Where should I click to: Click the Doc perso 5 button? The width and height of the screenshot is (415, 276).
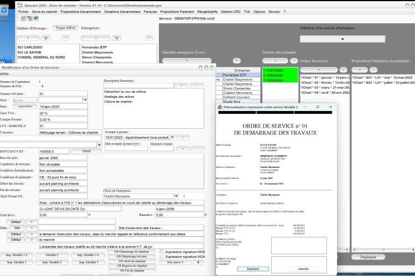[175, 262]
